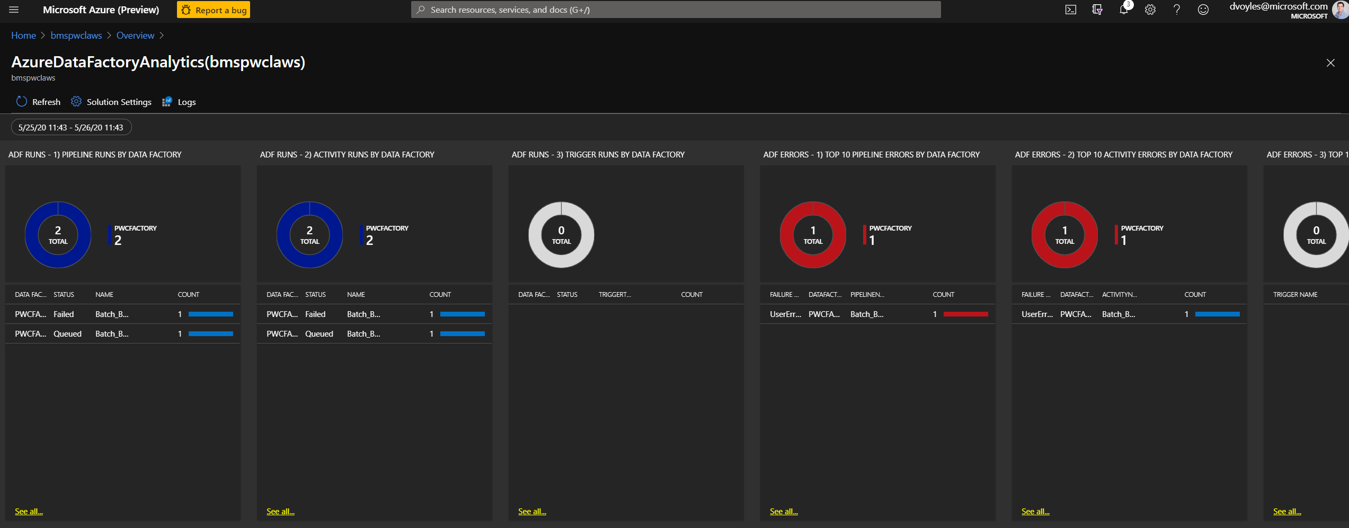Select the Queued row in Pipeline Runs
Image resolution: width=1349 pixels, height=528 pixels.
[x=123, y=333]
